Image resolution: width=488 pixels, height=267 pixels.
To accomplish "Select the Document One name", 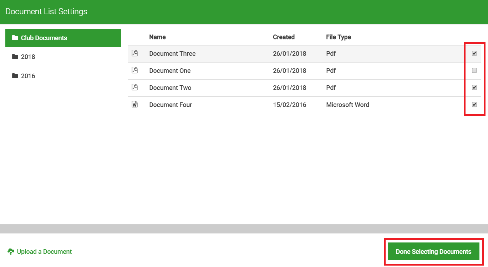I will click(x=170, y=71).
